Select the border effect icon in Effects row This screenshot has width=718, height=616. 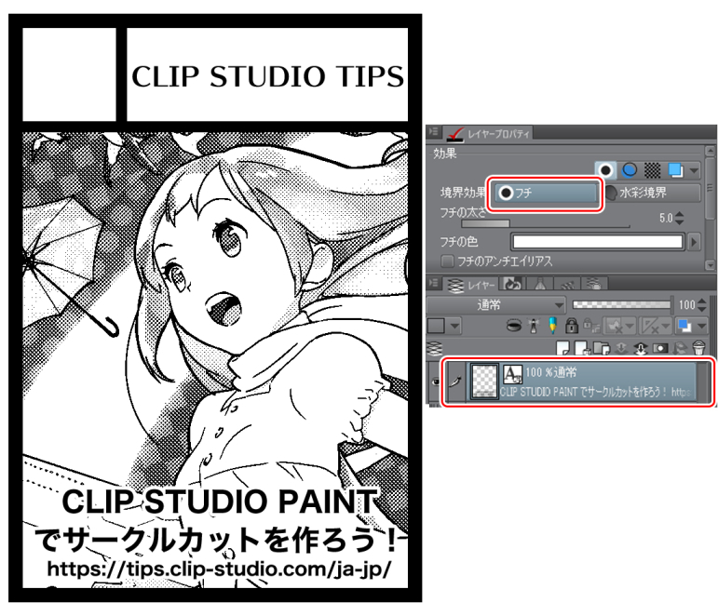coord(605,170)
